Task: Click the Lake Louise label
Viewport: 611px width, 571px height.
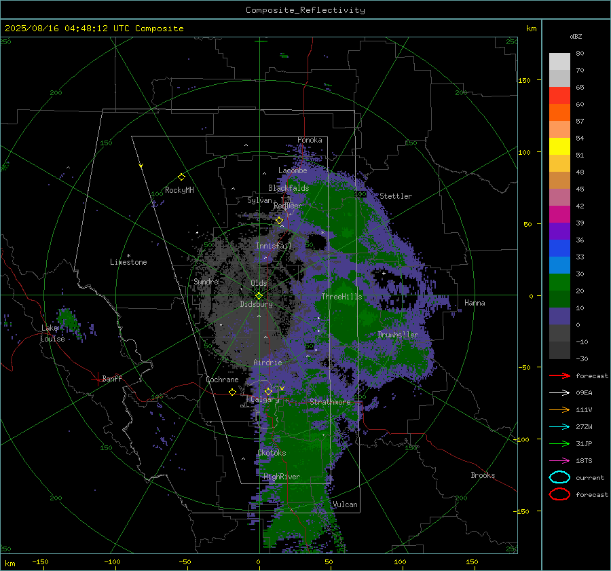Action: tap(53, 333)
